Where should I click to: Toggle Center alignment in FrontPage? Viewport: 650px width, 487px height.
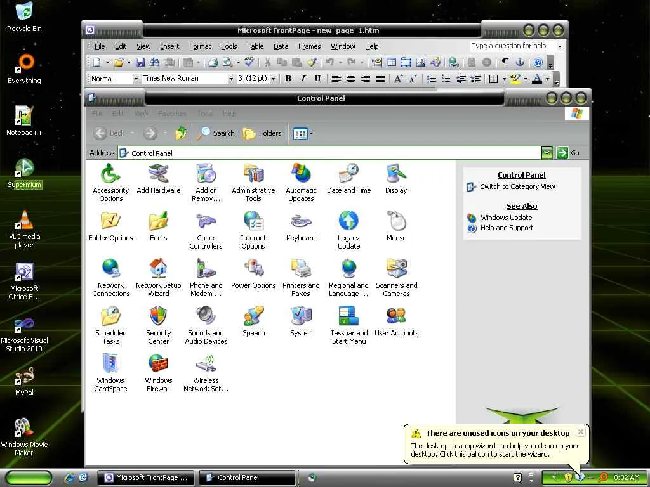[x=350, y=78]
